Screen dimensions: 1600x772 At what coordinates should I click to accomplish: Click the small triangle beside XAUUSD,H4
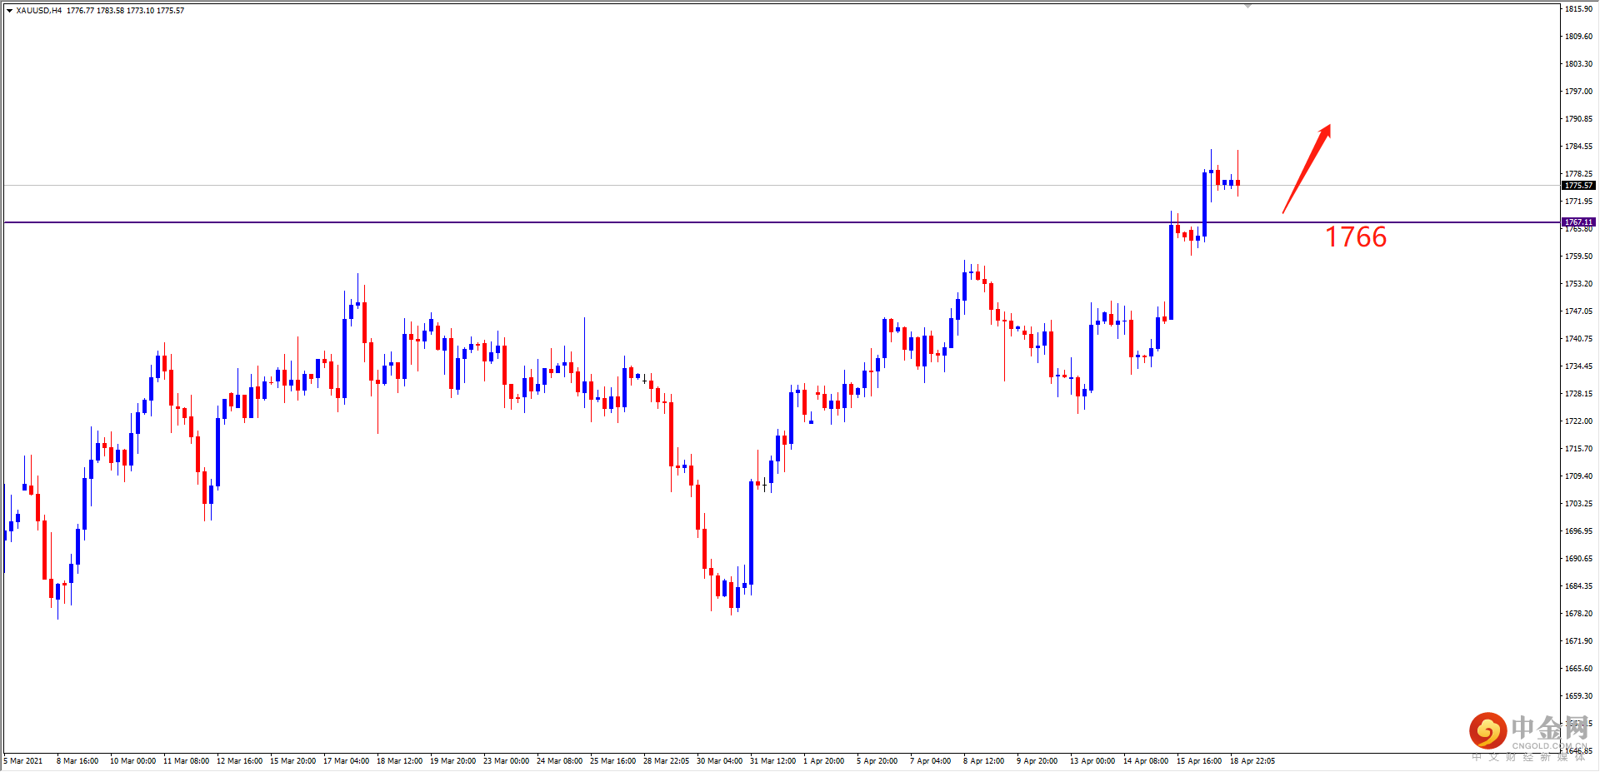[x=9, y=11]
